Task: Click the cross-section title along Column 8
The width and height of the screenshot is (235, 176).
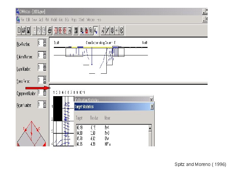Action: [101, 43]
